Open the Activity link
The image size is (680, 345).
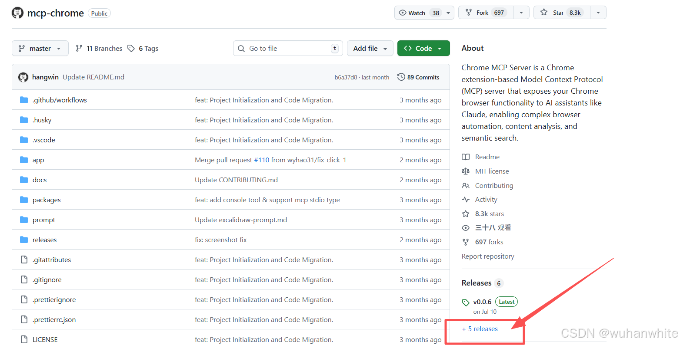pyautogui.click(x=486, y=199)
